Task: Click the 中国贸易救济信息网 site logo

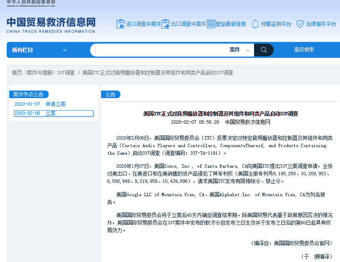Action: [x=51, y=25]
